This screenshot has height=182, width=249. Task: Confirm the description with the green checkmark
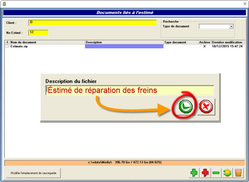[x=185, y=107]
